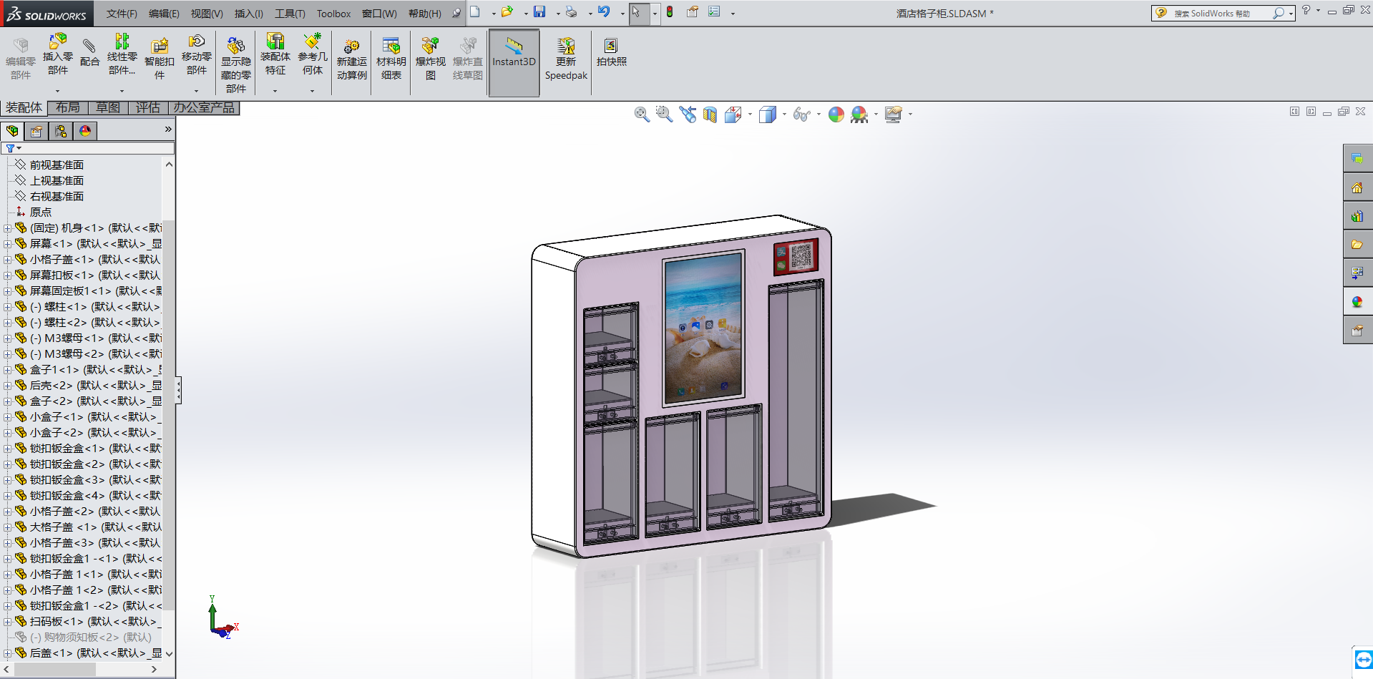Screen dimensions: 1373x679
Task: Expand the 屏幕<1> component node
Action: pos(7,244)
